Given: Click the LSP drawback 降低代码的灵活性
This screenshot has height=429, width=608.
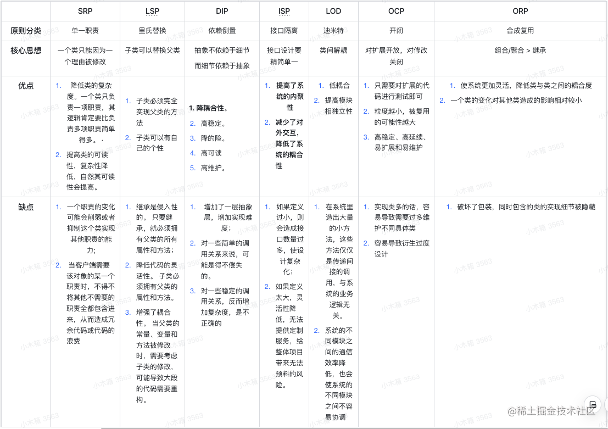Looking at the screenshot, I should (x=158, y=281).
